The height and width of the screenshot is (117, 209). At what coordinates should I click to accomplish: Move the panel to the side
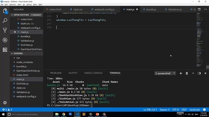[199, 73]
